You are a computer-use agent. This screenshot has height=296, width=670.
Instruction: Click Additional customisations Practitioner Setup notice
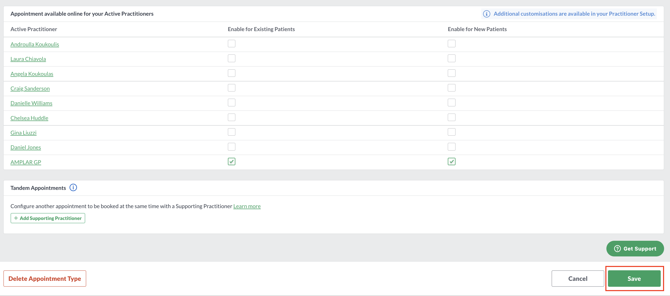click(569, 14)
